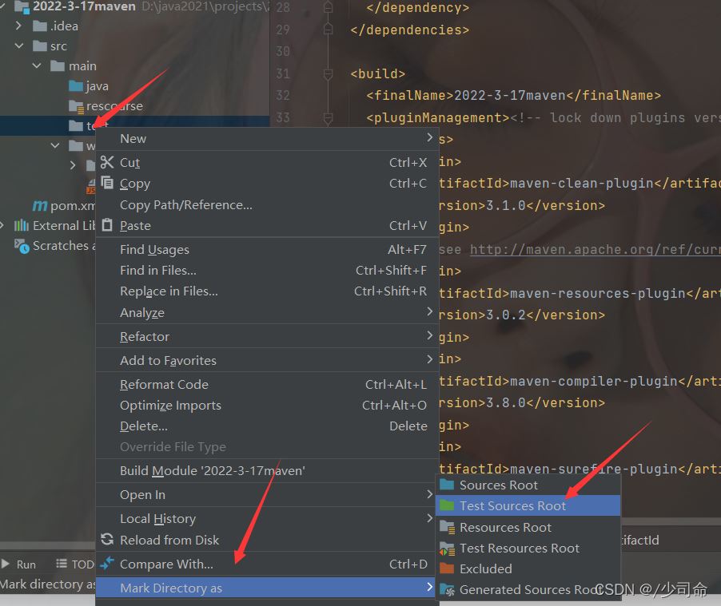
Task: Click the Compare With arrows icon
Action: click(107, 563)
